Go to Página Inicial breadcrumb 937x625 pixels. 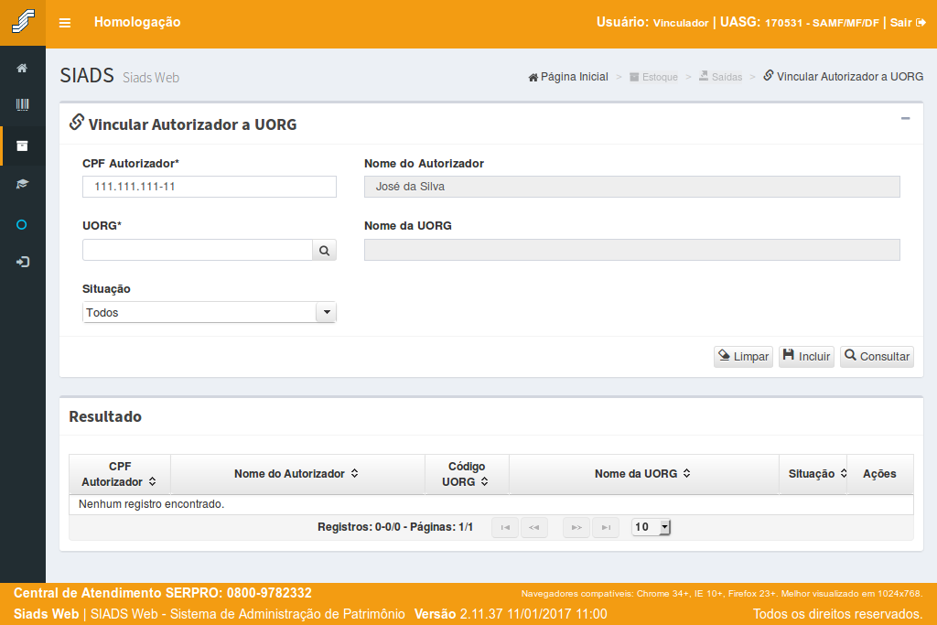[568, 77]
